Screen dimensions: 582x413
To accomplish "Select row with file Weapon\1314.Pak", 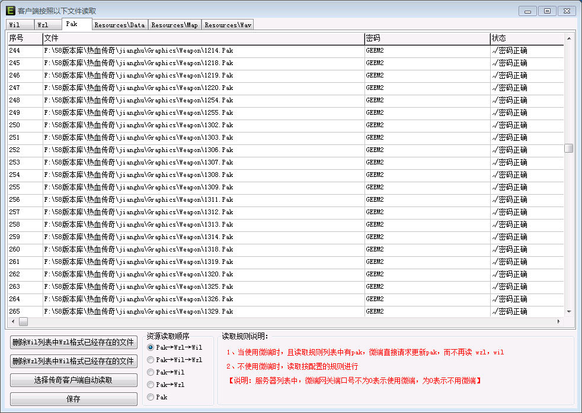I will pos(286,237).
